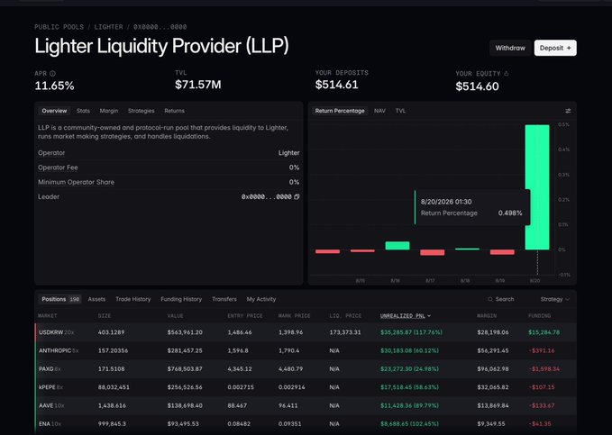Switch to the Assets tab
Viewport: 612px width, 435px height.
(96, 299)
